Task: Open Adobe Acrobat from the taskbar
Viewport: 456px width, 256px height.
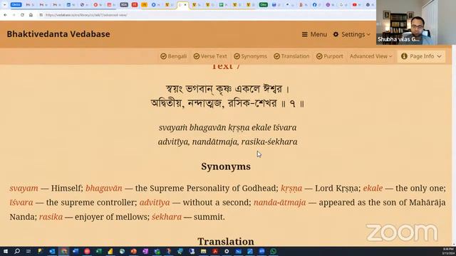Action: (215, 251)
